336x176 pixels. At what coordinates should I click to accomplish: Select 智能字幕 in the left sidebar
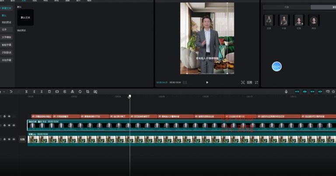pyautogui.click(x=7, y=44)
